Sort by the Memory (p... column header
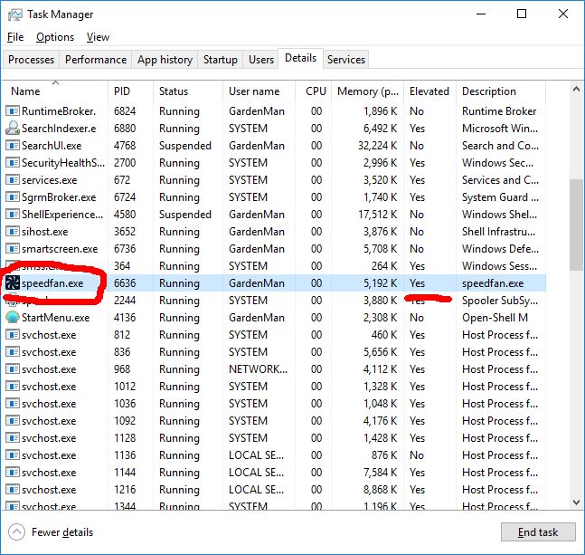 click(x=367, y=91)
